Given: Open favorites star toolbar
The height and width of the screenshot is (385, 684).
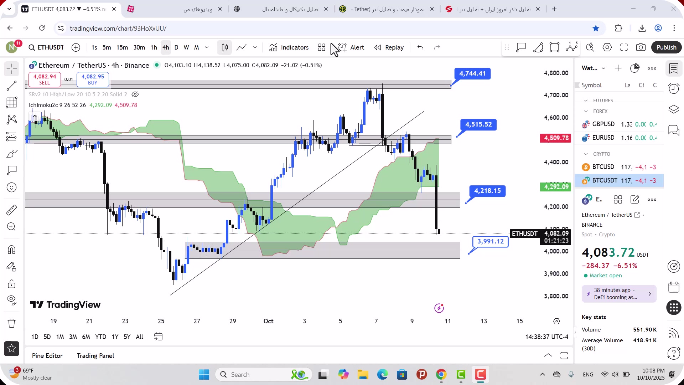Looking at the screenshot, I should click(x=12, y=349).
